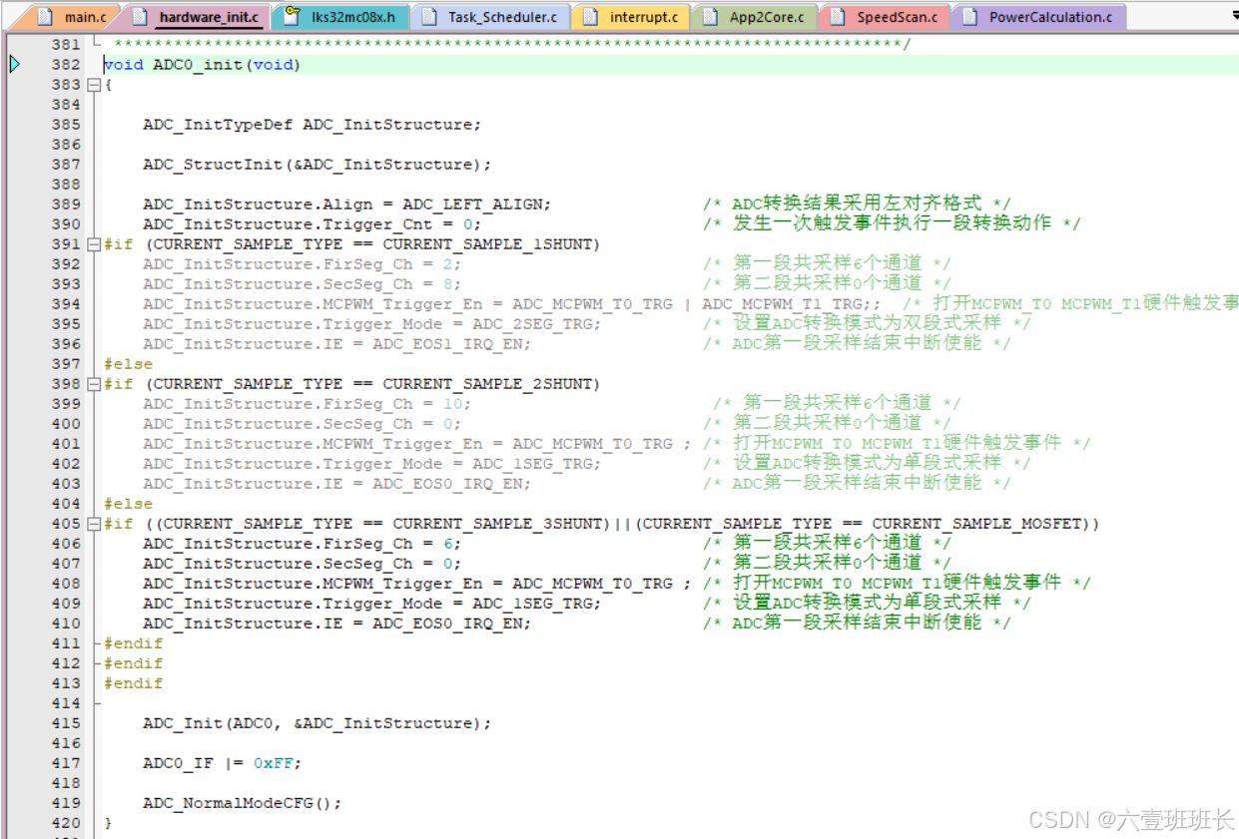Switch to the Task_Scheduler.c tab
Image resolution: width=1239 pixels, height=839 pixels.
490,17
